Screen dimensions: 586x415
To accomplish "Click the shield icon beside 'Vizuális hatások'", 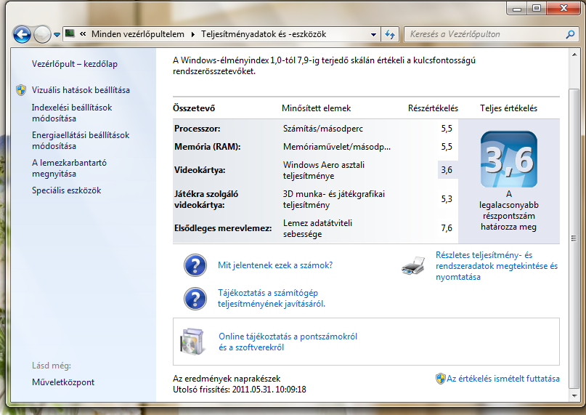I will (x=21, y=90).
